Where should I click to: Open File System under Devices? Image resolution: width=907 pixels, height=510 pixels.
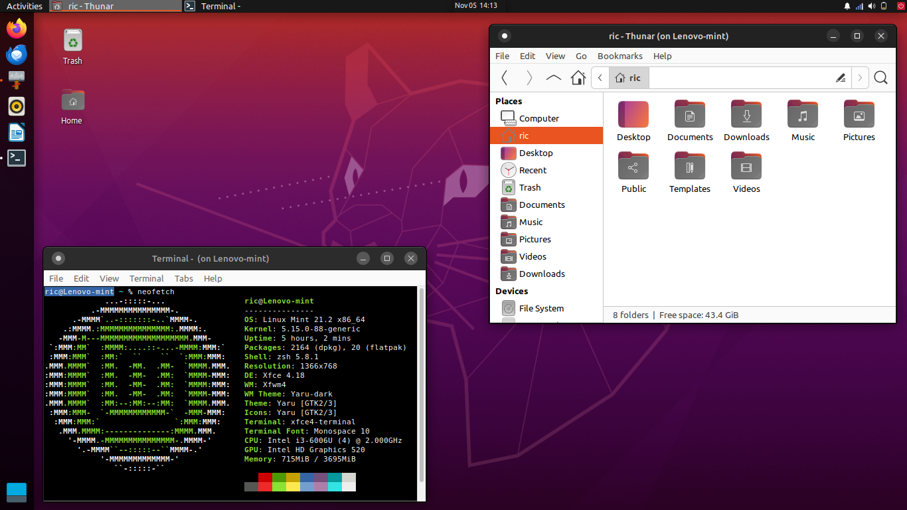pyautogui.click(x=540, y=308)
